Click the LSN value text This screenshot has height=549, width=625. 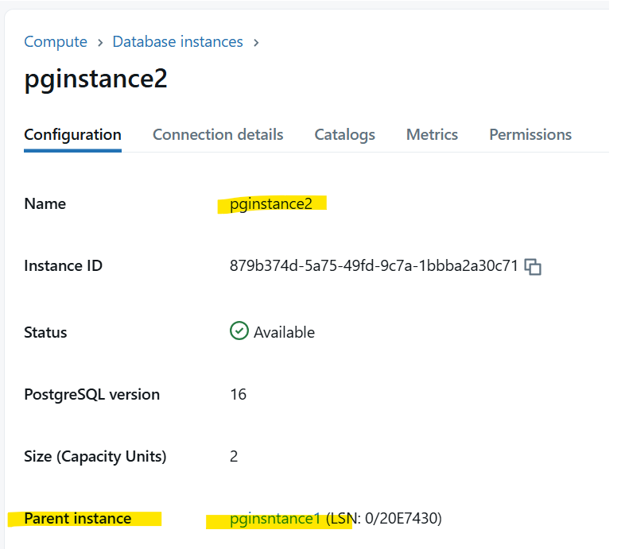[x=384, y=518]
